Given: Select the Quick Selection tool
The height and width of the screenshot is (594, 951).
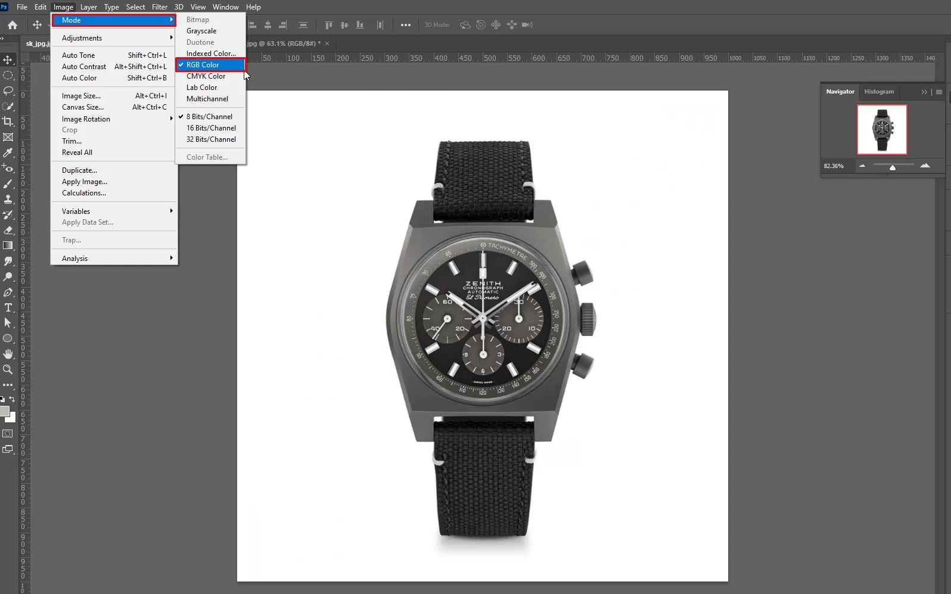Looking at the screenshot, I should pos(8,106).
